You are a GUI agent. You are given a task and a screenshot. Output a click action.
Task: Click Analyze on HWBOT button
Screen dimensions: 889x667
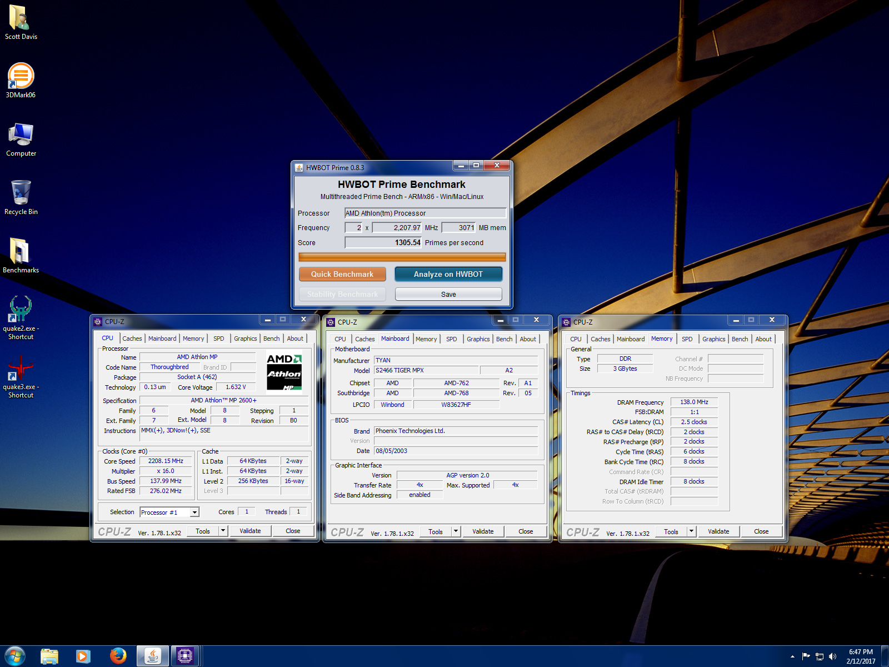click(x=448, y=274)
